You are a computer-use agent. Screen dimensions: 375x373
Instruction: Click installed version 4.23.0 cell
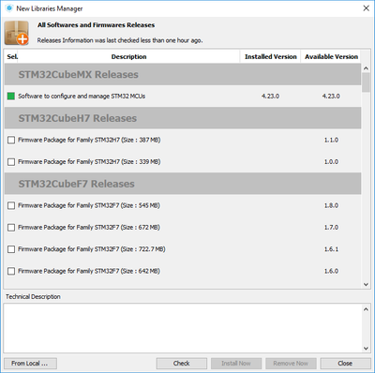click(270, 97)
